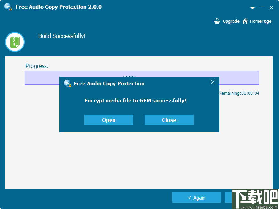The image size is (279, 209).
Task: Click the HomePage text link
Action: pyautogui.click(x=260, y=21)
